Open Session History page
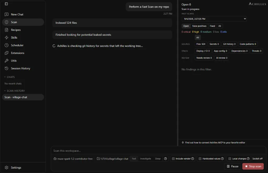The image size is (268, 173). click(x=23, y=68)
